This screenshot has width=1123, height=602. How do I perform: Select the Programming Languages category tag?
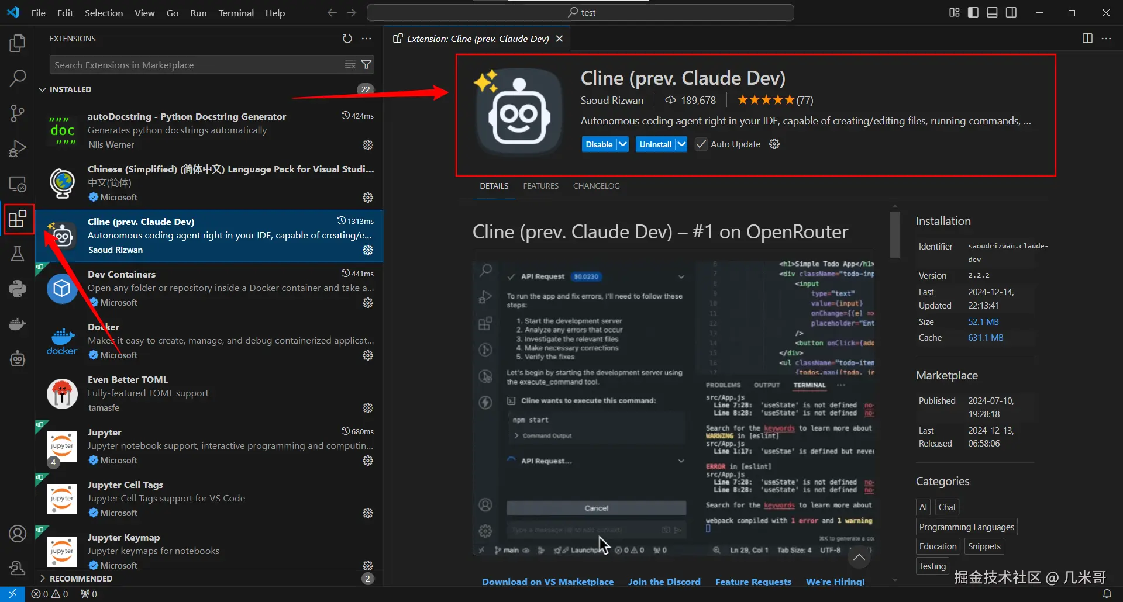pos(966,527)
